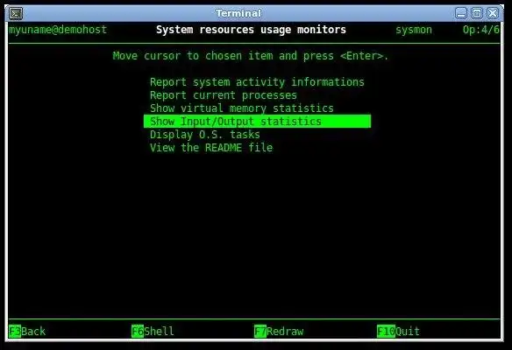Maximize the Terminal window
This screenshot has height=350, width=512.
click(477, 13)
